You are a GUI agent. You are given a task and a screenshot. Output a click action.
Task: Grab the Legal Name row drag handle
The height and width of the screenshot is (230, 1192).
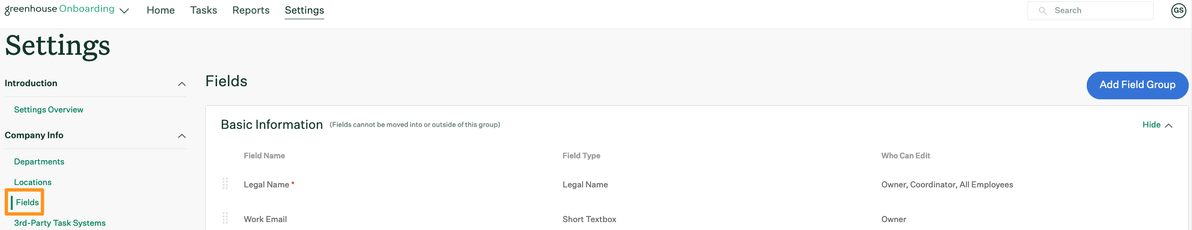click(225, 184)
